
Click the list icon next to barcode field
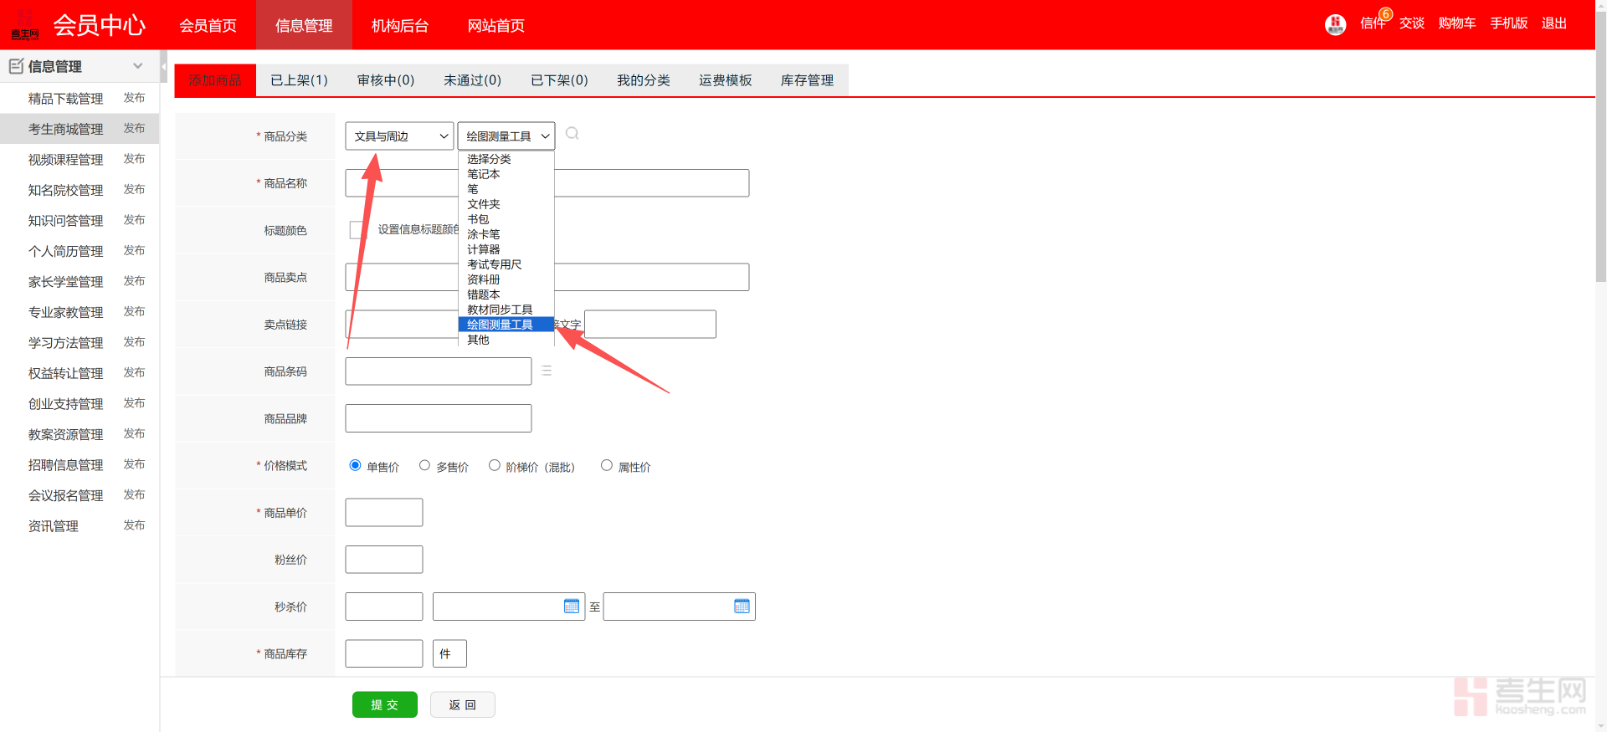click(x=547, y=371)
